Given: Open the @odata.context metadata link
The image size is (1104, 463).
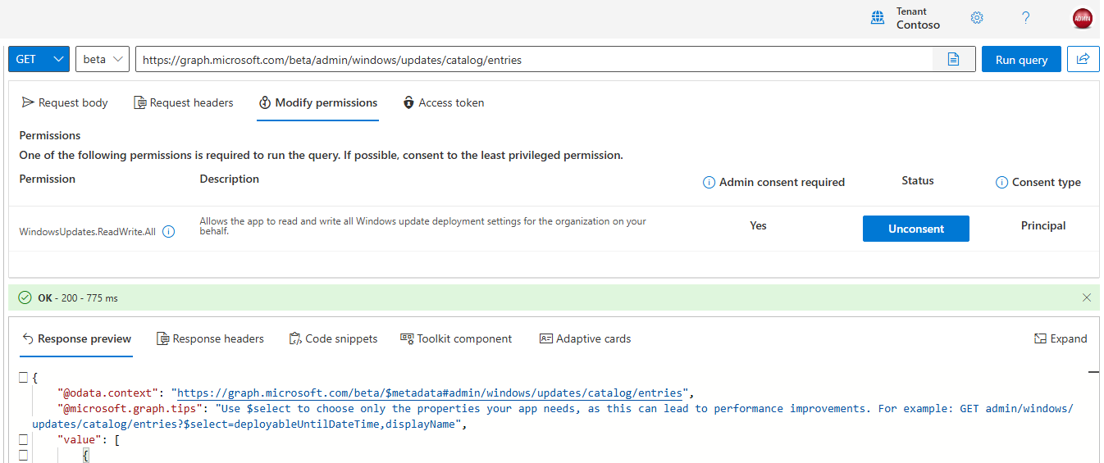Looking at the screenshot, I should coord(430,393).
